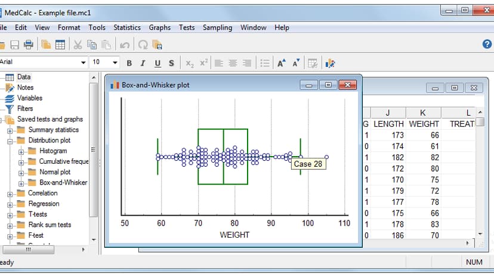Click the Copy icon

pyautogui.click(x=92, y=45)
